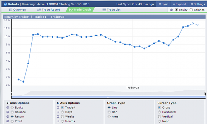This screenshot has width=207, height=124.
Task: Click the Expand button
Action: [179, 4]
